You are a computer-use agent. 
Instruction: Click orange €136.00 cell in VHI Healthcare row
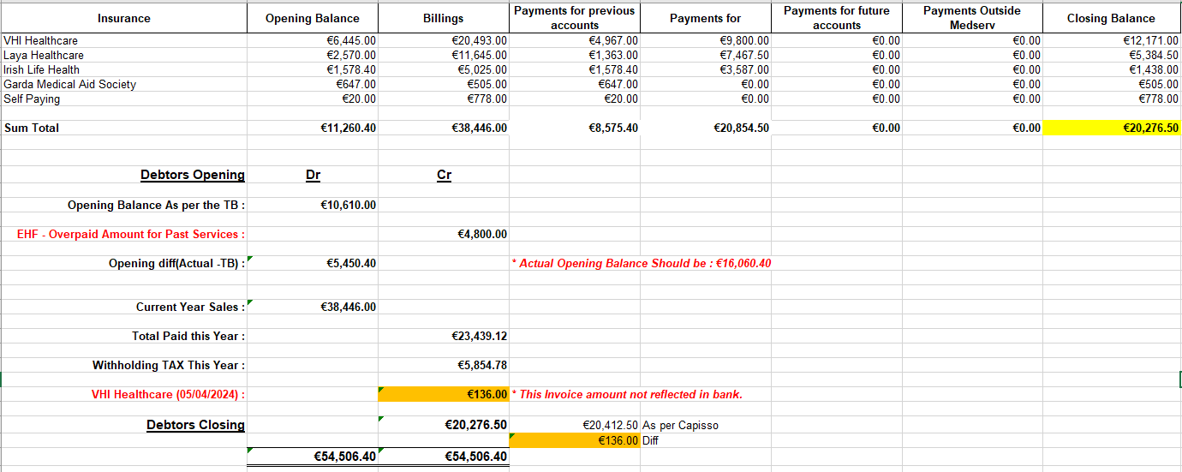(x=444, y=394)
